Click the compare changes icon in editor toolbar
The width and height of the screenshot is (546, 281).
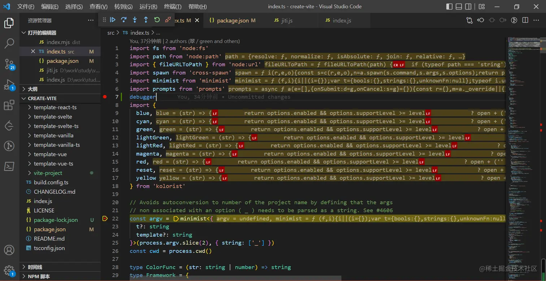pyautogui.click(x=469, y=20)
